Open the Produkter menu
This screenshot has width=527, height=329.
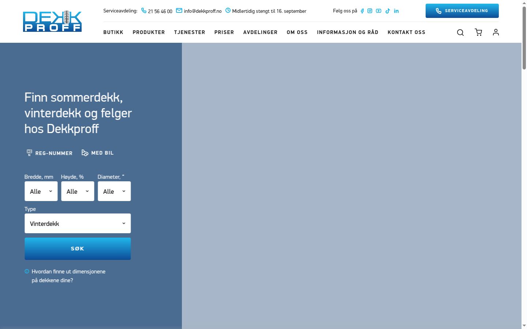149,32
